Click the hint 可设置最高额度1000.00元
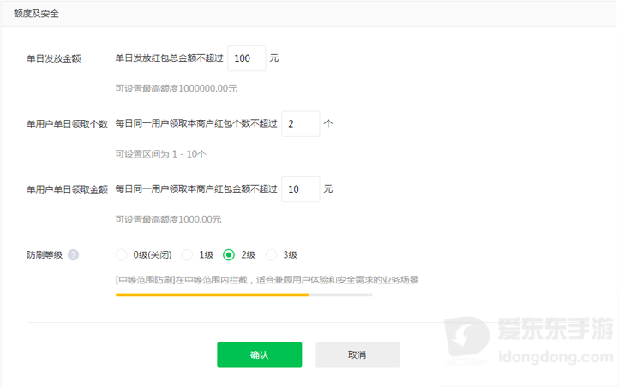This screenshot has height=387, width=619. pyautogui.click(x=168, y=219)
